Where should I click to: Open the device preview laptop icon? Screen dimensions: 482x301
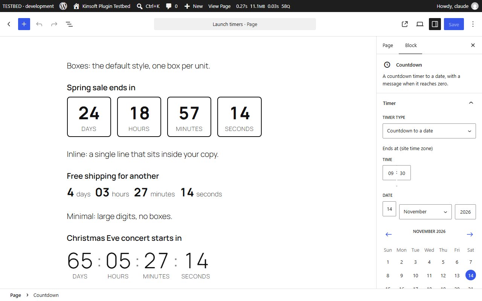tap(420, 24)
